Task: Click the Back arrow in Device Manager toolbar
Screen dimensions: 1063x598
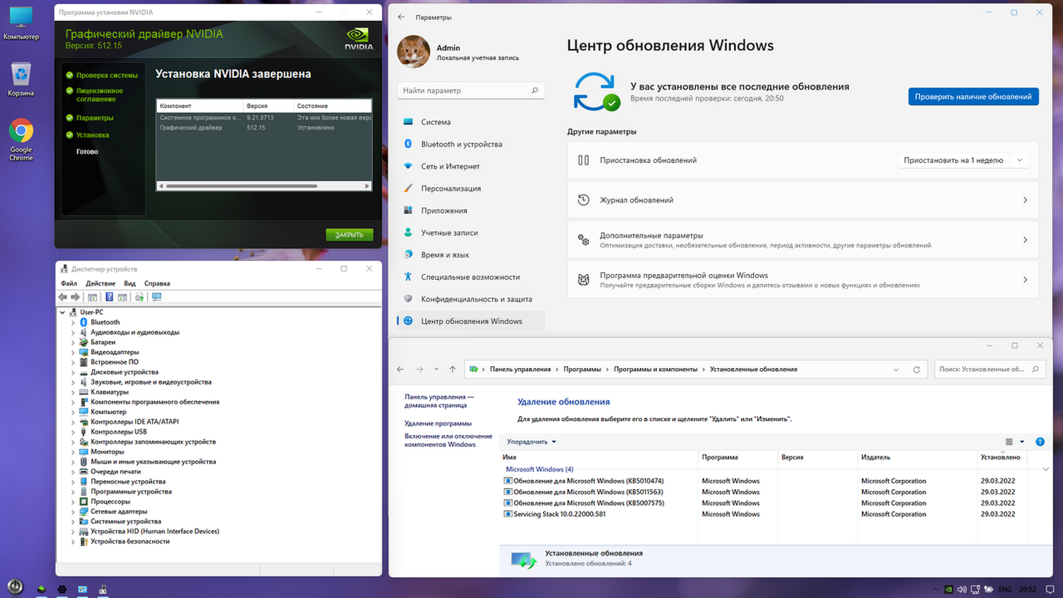Action: (62, 297)
